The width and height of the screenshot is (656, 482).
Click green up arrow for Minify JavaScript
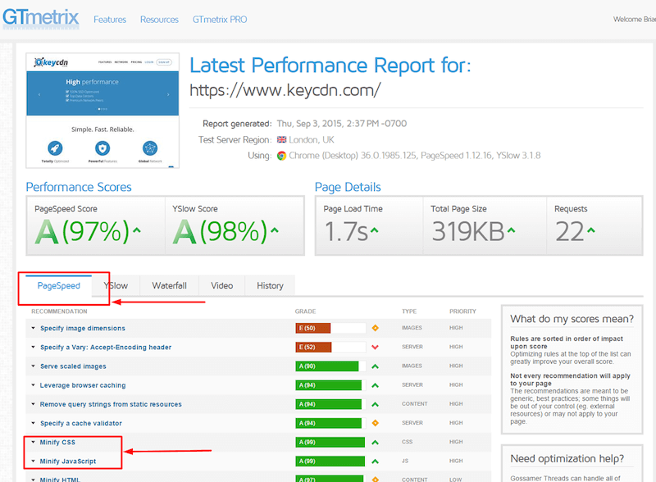(376, 461)
